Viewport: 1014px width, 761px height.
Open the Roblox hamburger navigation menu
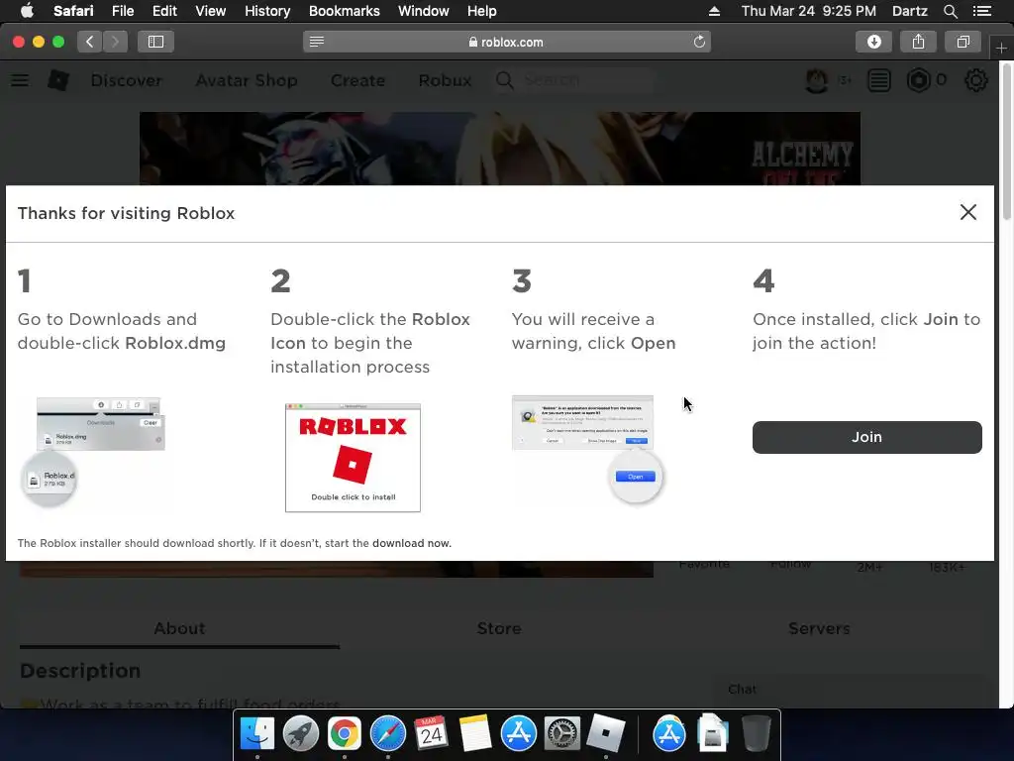(20, 80)
